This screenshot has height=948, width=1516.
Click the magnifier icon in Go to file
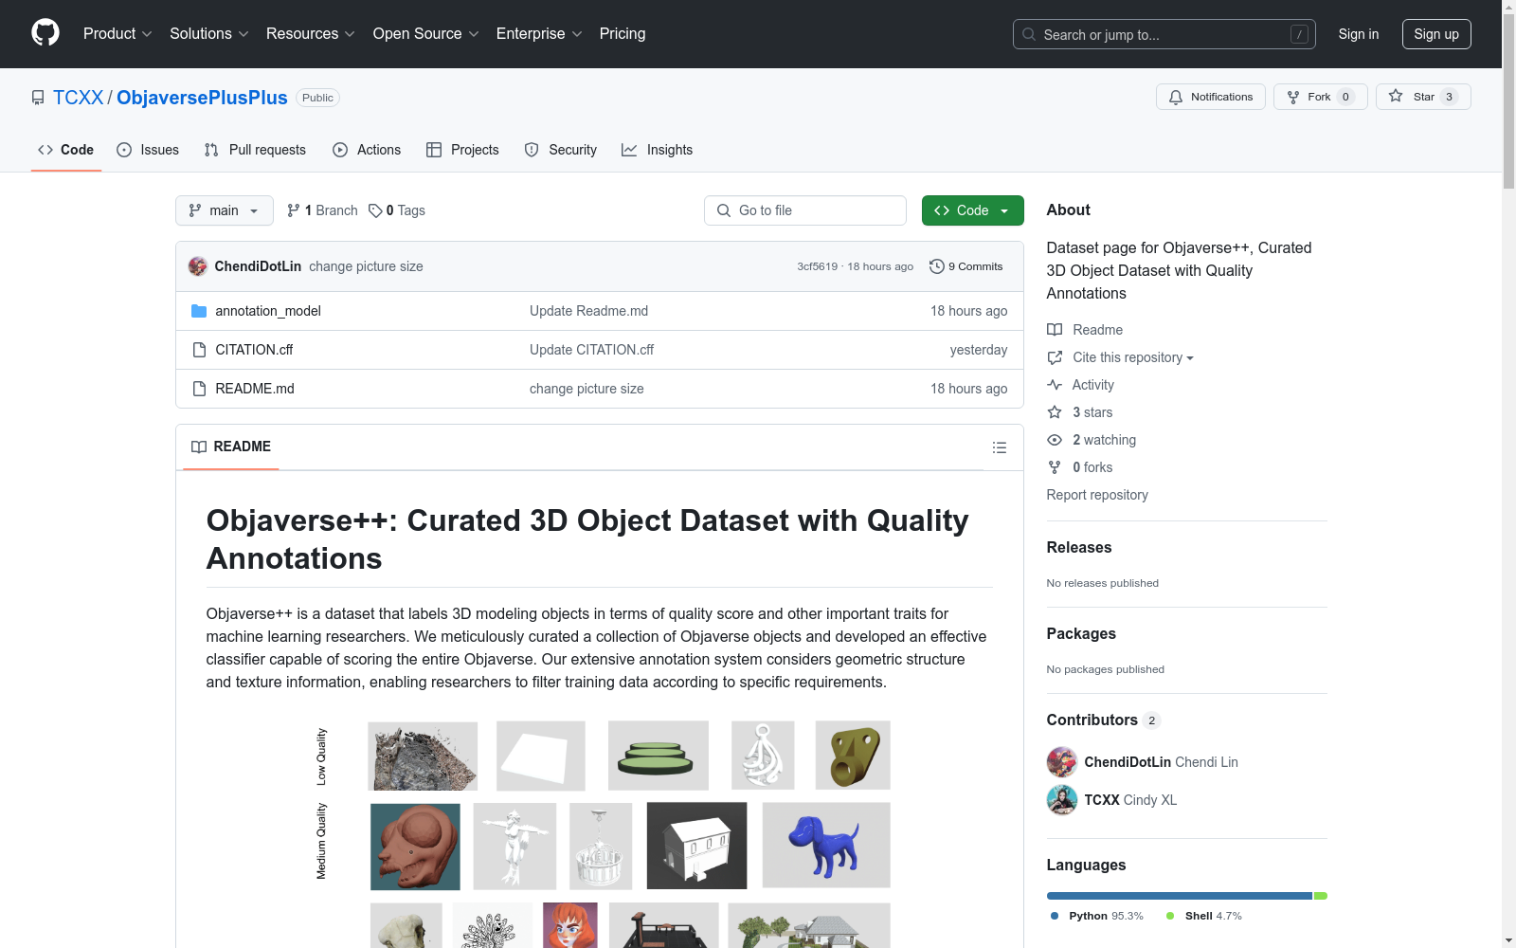[724, 210]
